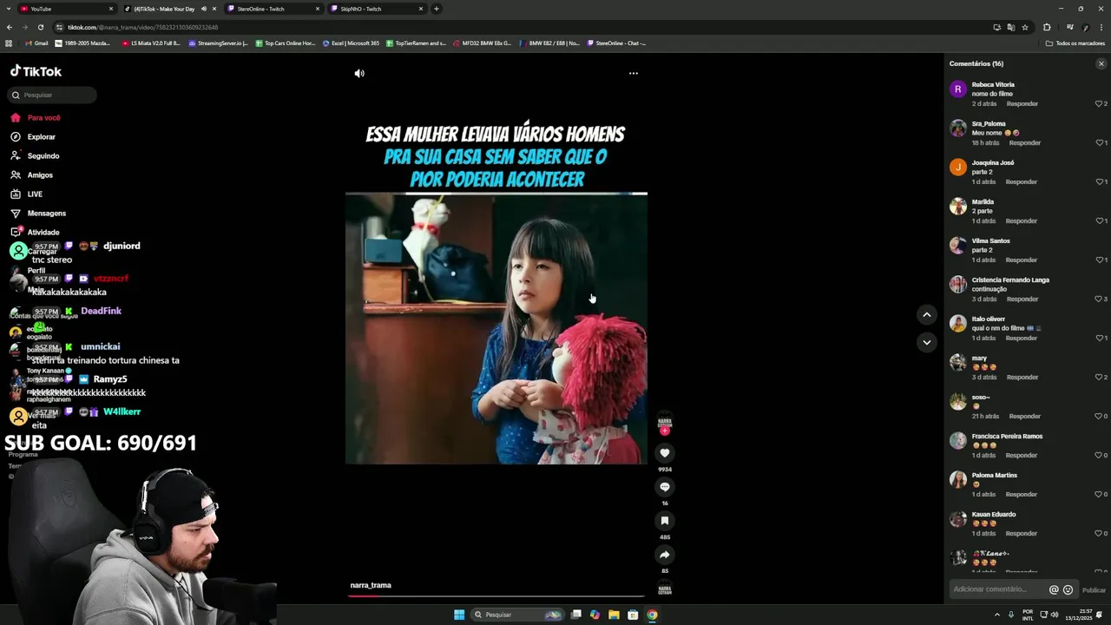Like Italo oliverr's comment
Viewport: 1111px width, 625px height.
click(1099, 339)
